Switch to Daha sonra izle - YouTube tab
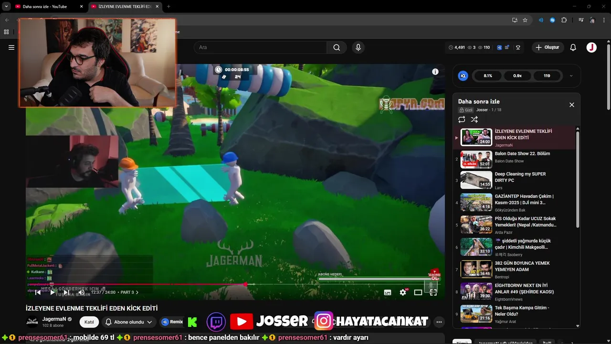 45,7
